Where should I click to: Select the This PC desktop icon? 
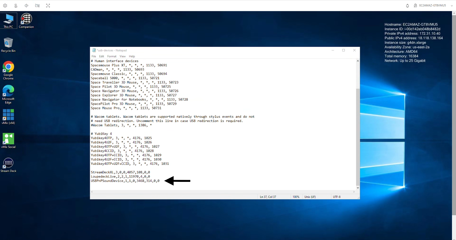coord(8,21)
